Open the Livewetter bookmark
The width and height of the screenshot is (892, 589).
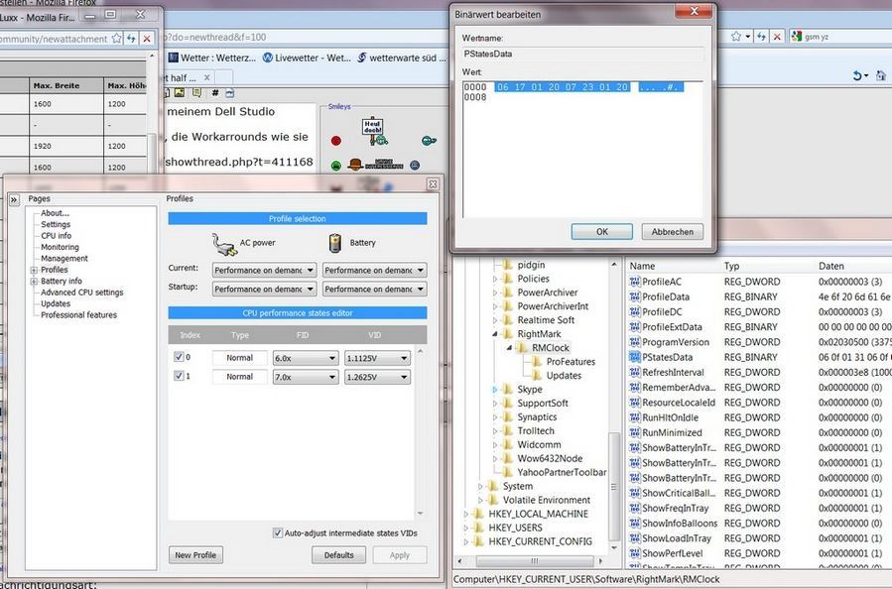[307, 58]
